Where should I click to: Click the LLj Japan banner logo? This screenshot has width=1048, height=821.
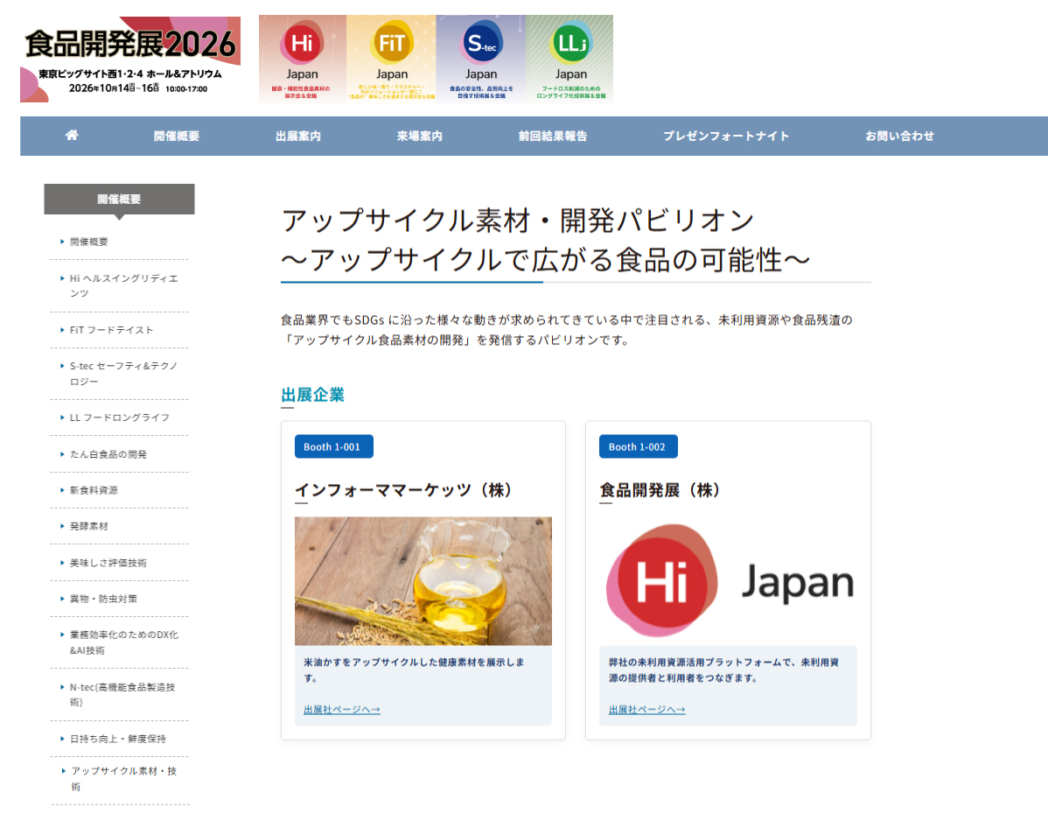569,58
